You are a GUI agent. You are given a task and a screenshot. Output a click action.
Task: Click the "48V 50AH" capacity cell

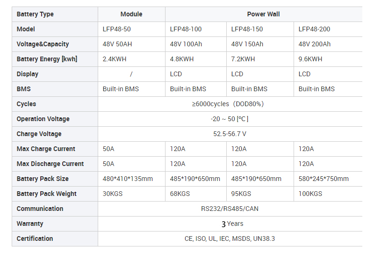(118, 44)
